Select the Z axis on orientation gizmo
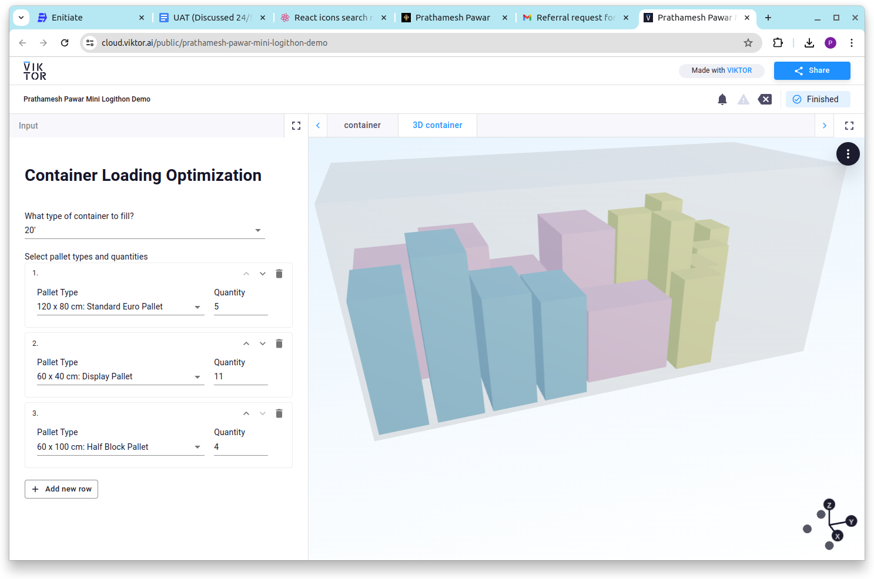Viewport: 874px width, 579px height. [829, 505]
